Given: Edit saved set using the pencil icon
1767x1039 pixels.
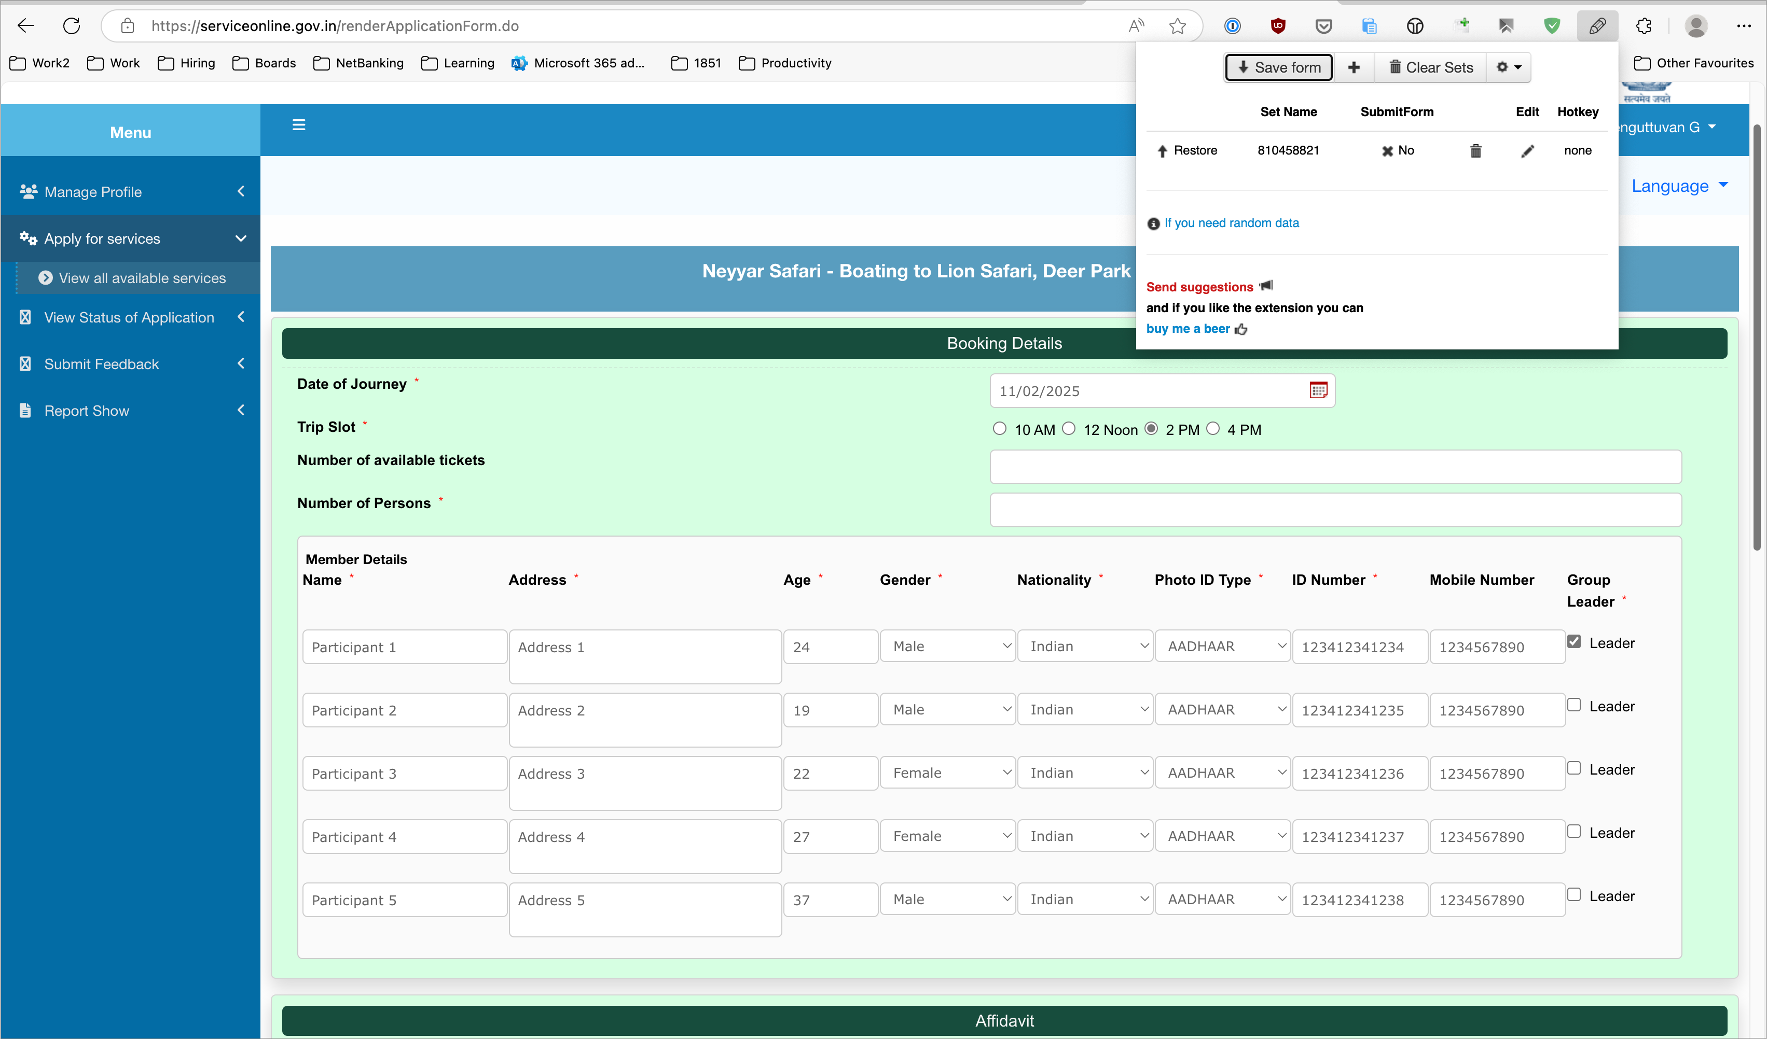Looking at the screenshot, I should pos(1527,150).
